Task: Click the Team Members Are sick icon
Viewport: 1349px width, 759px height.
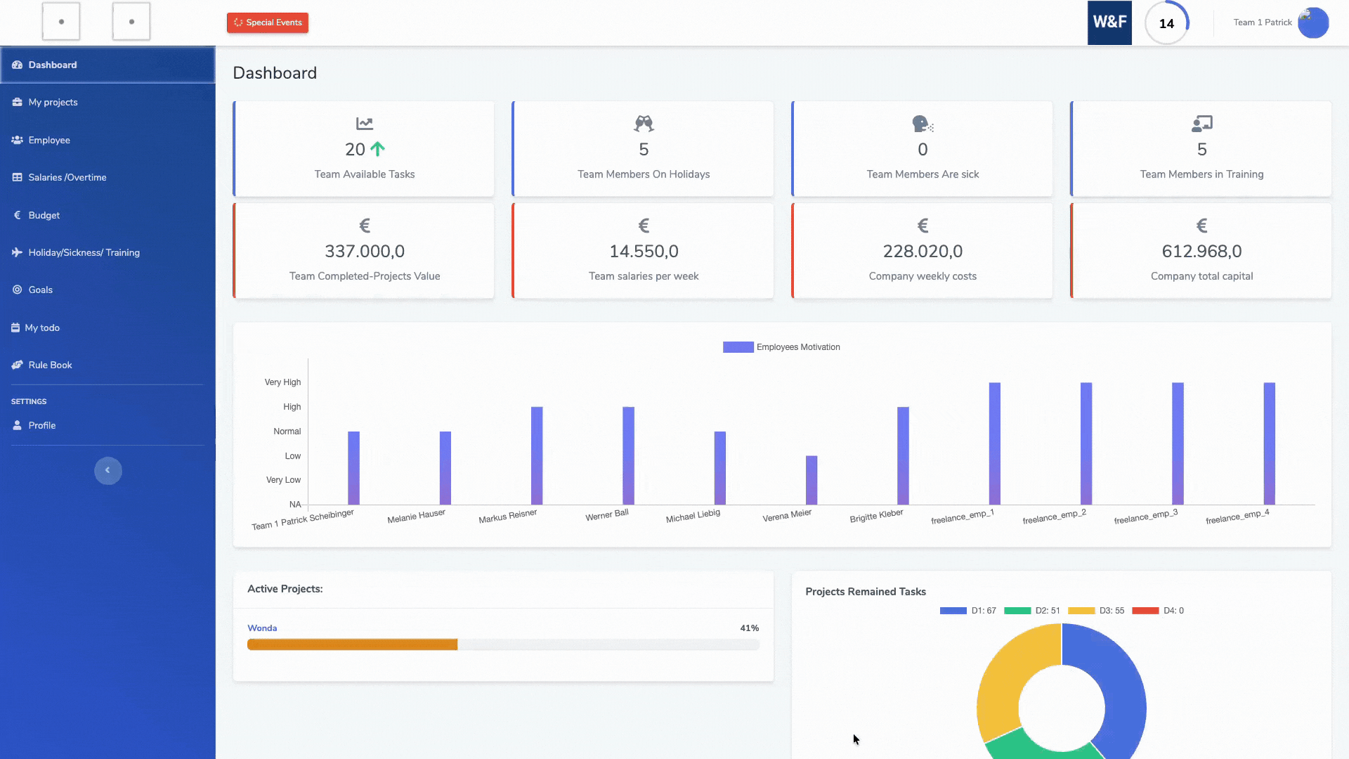Action: 922,124
